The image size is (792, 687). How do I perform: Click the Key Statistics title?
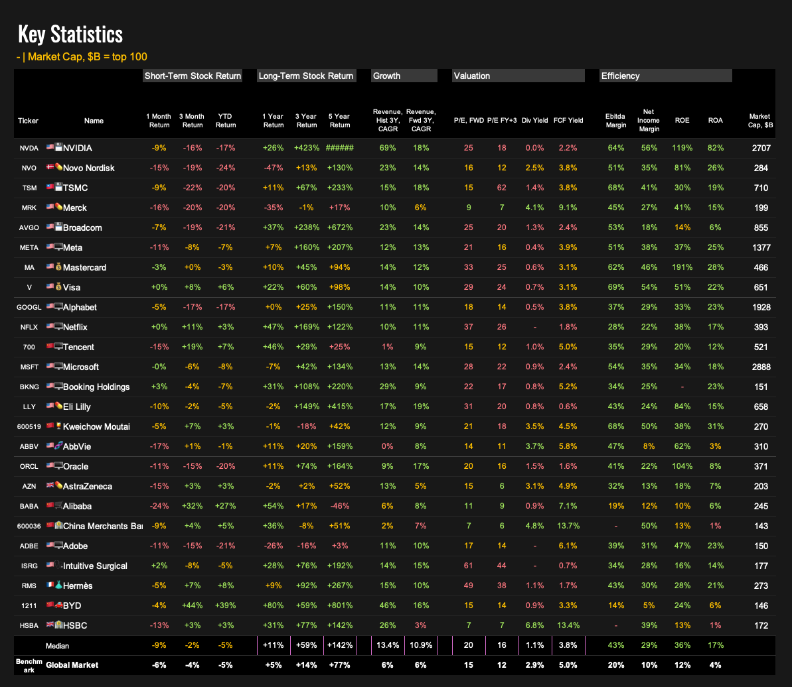(x=71, y=34)
